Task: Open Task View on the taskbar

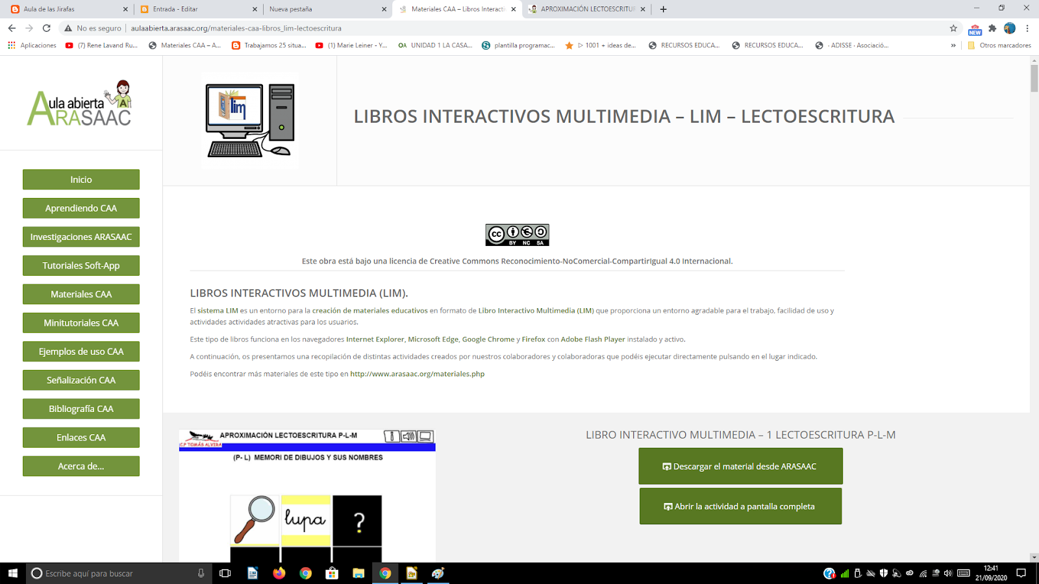Action: tap(225, 573)
